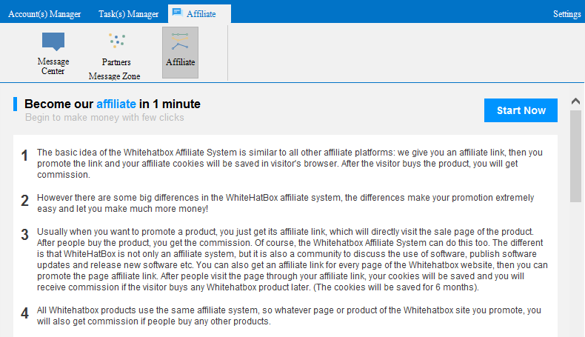Click the blue "affiliate" word in heading

(x=116, y=104)
